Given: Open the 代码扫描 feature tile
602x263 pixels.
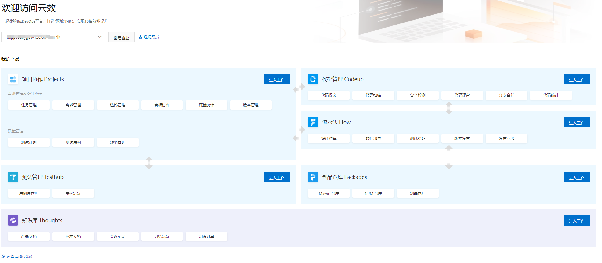Looking at the screenshot, I should [373, 95].
